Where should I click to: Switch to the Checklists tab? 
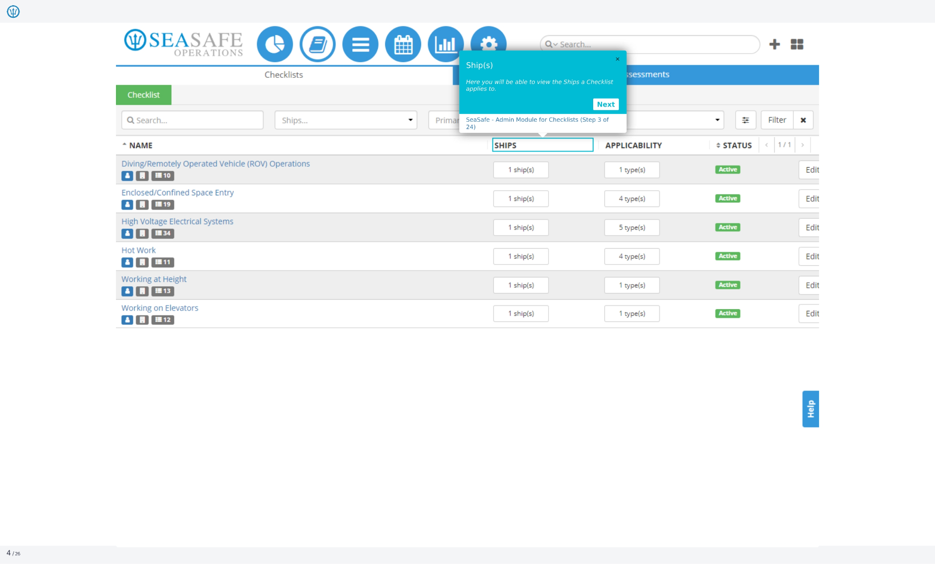(284, 75)
